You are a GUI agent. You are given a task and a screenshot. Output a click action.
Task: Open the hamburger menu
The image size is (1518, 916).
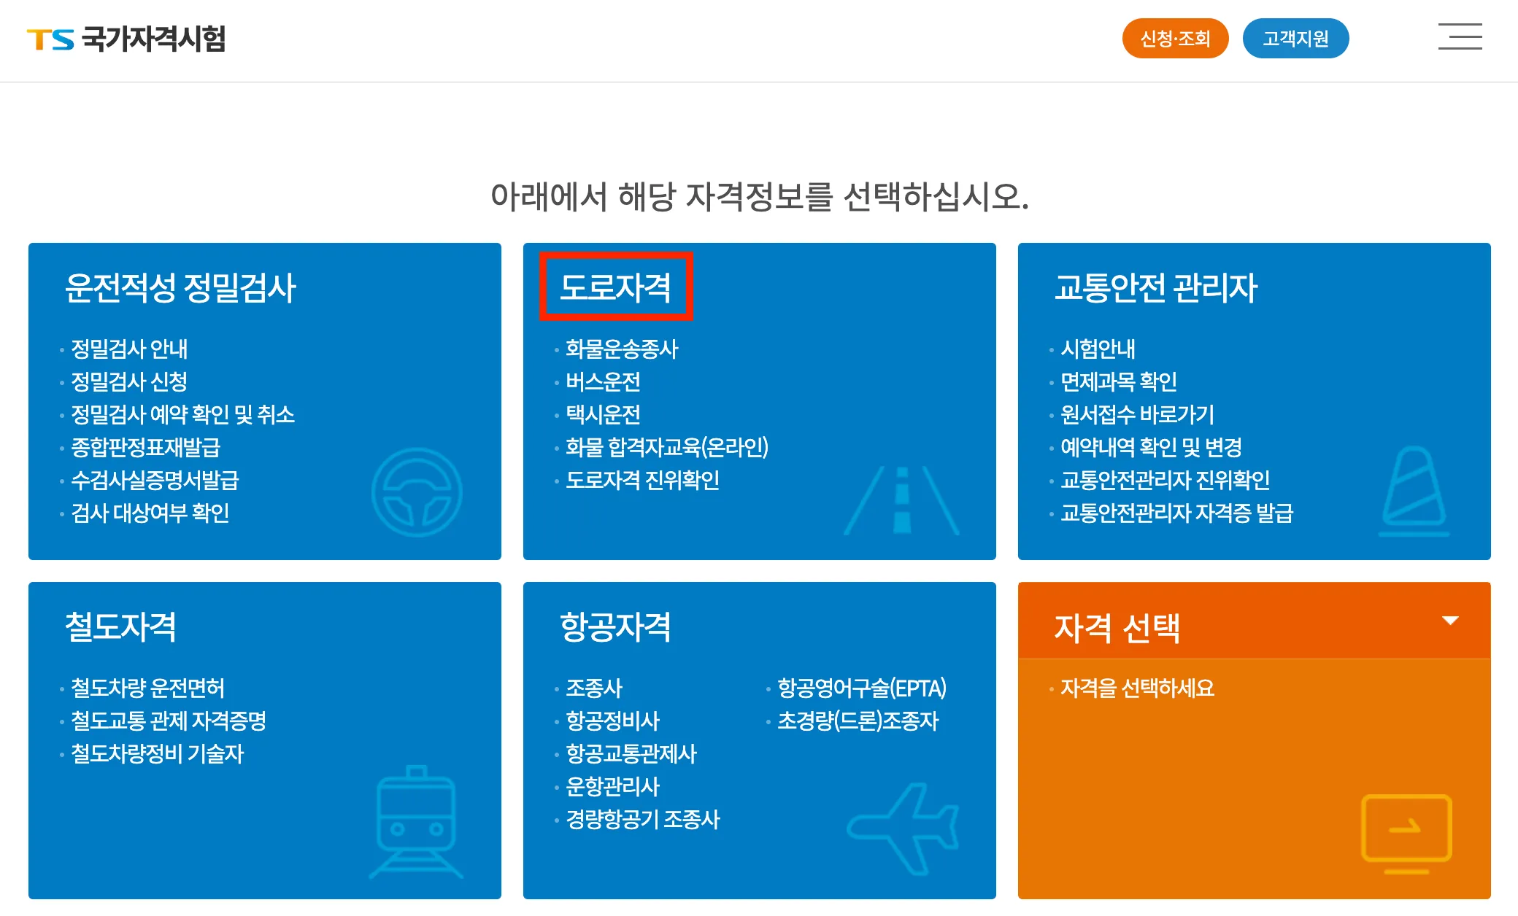[x=1459, y=38]
